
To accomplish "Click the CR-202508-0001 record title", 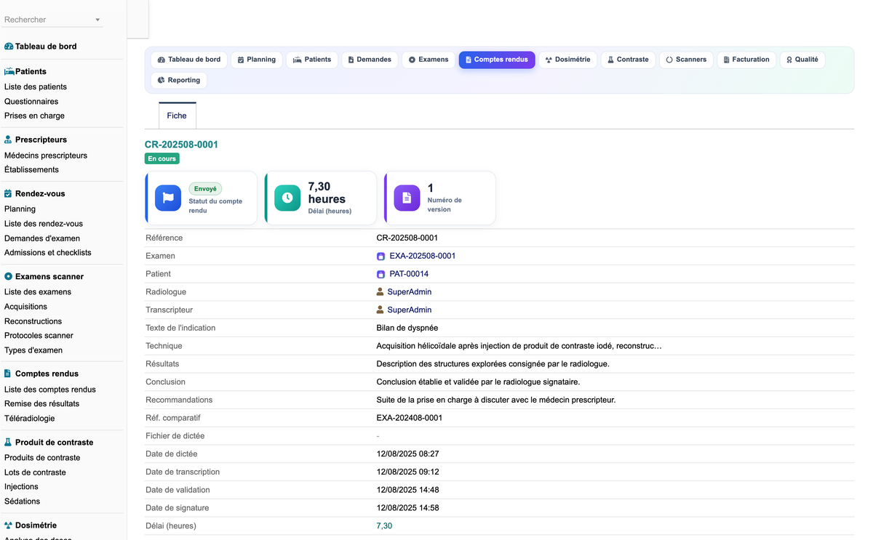I will click(181, 144).
